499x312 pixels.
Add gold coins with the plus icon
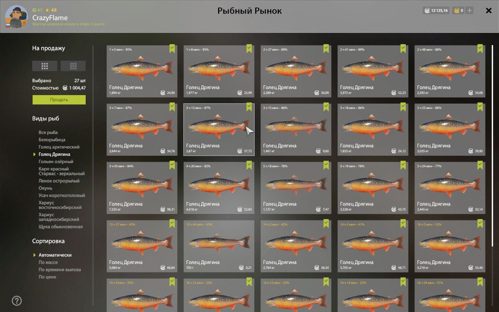(470, 10)
